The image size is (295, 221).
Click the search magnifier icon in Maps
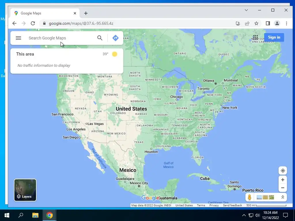point(100,38)
